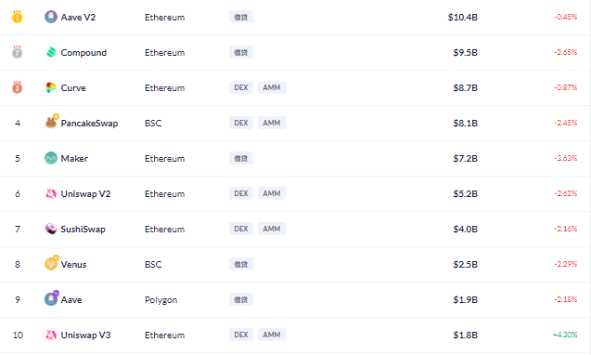Click the bronze third-place medal icon
This screenshot has width=591, height=355.
point(17,87)
